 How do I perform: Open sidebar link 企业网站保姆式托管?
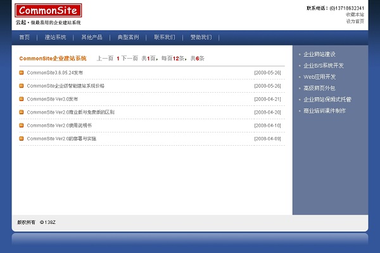tap(327, 100)
